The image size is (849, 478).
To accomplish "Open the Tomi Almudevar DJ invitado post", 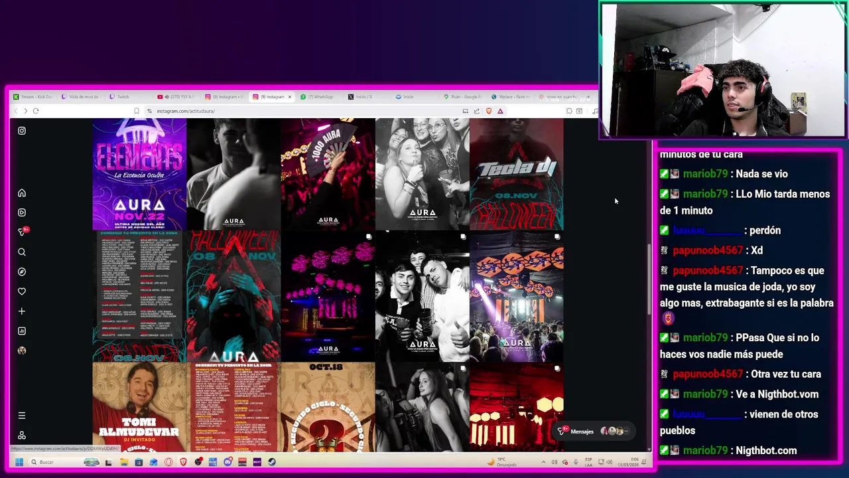I will pos(139,407).
